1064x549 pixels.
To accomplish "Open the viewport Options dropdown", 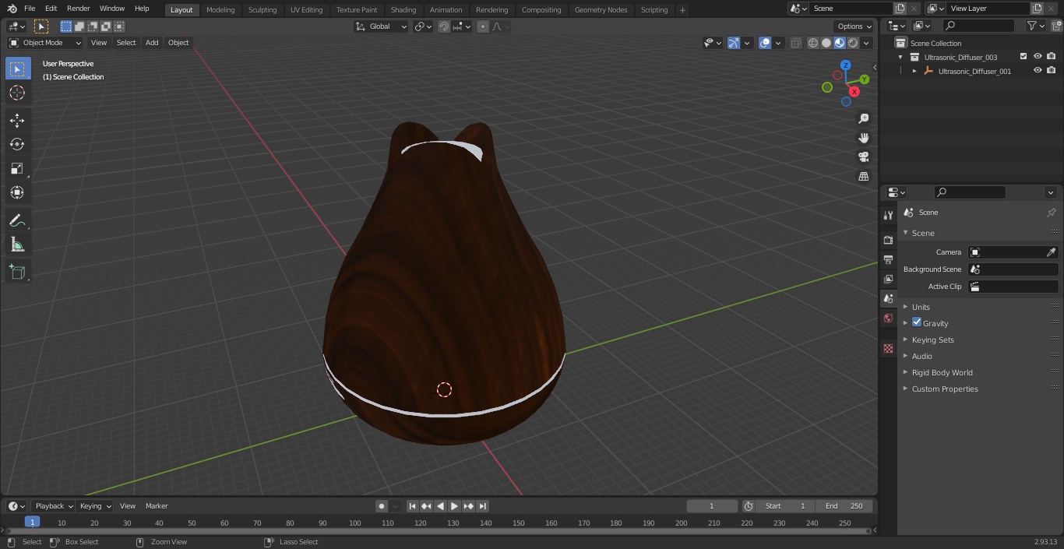I will click(x=854, y=26).
